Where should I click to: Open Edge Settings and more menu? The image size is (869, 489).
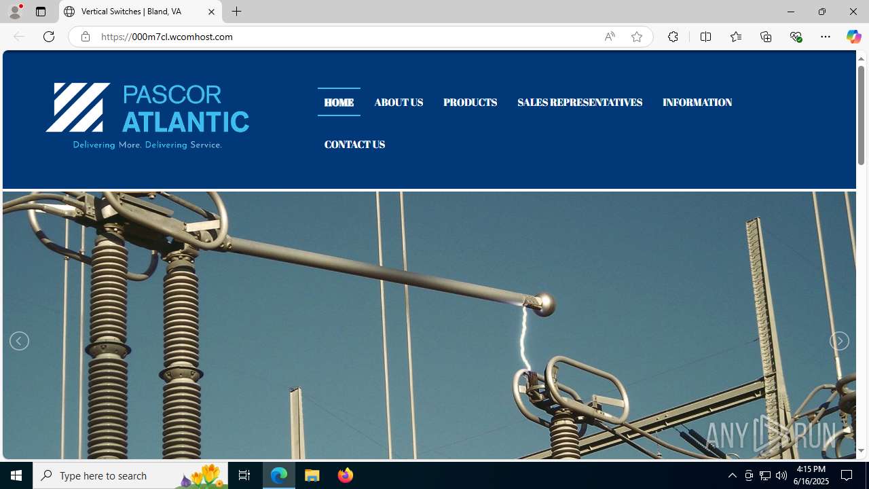[826, 37]
